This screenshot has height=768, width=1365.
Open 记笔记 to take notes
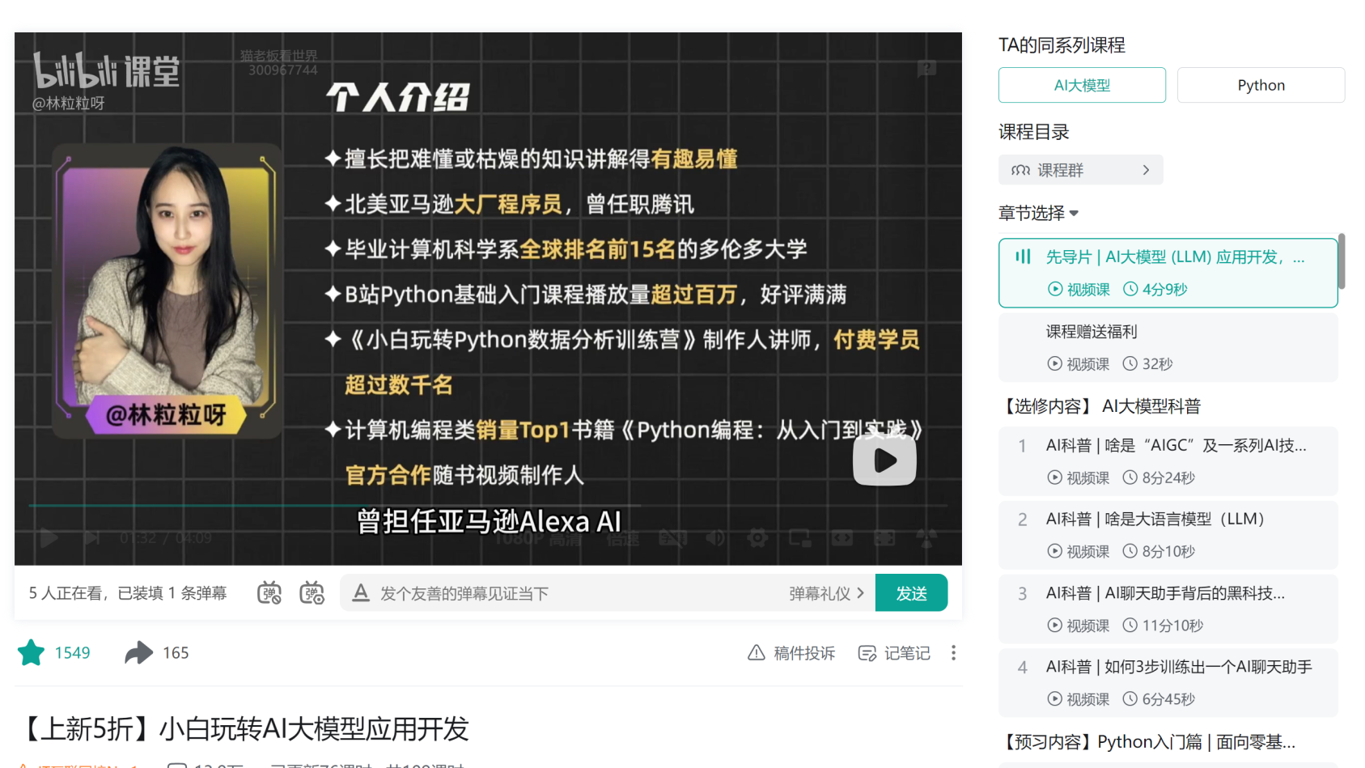(x=894, y=652)
